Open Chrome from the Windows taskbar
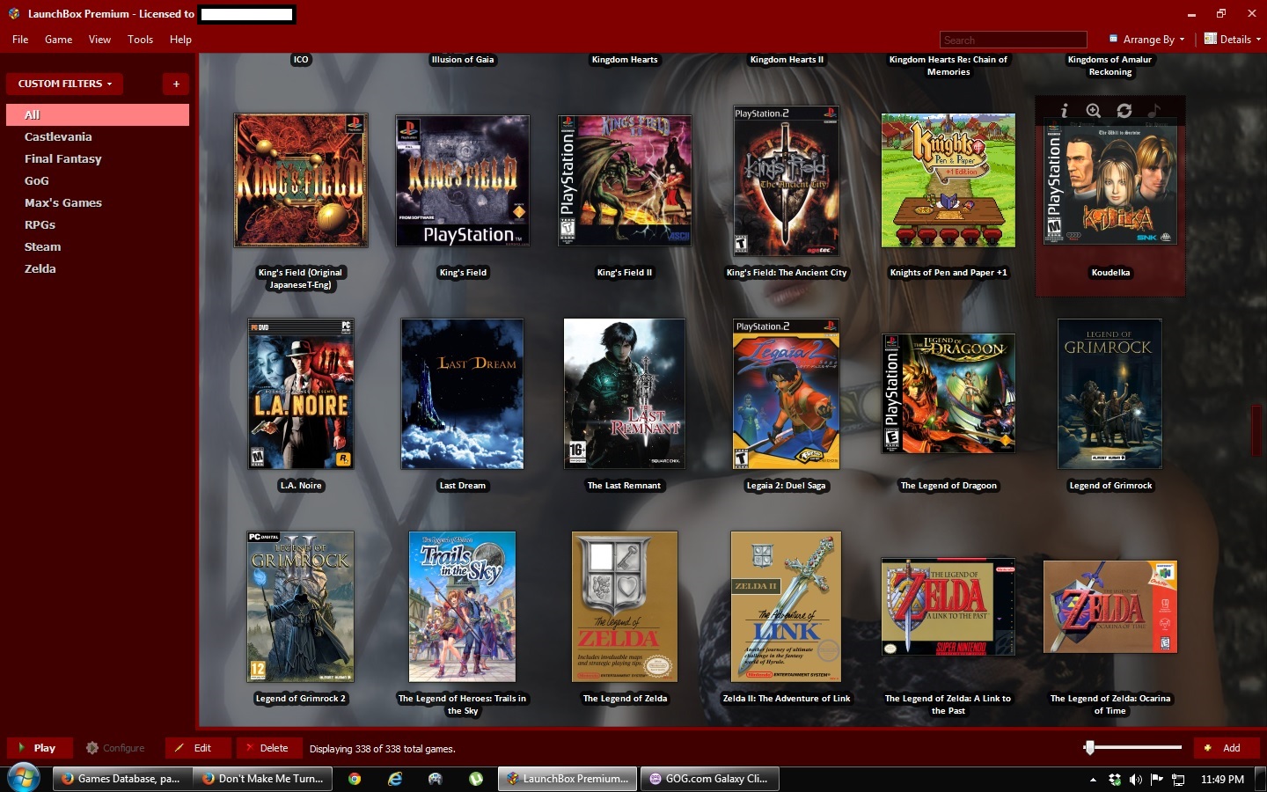This screenshot has width=1267, height=792. pyautogui.click(x=355, y=779)
